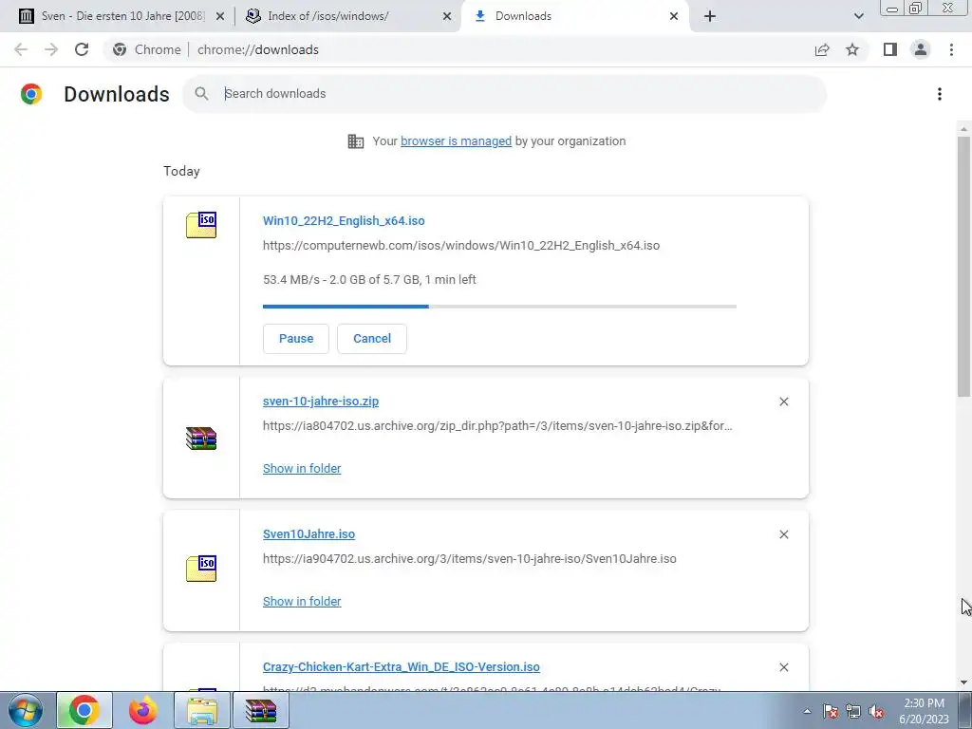Switch to the Sven - Die ersten 10 Jahre tab

click(122, 16)
